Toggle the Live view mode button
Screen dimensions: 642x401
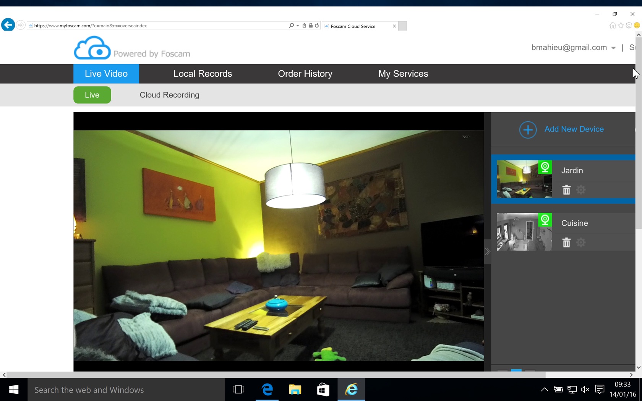tap(92, 95)
